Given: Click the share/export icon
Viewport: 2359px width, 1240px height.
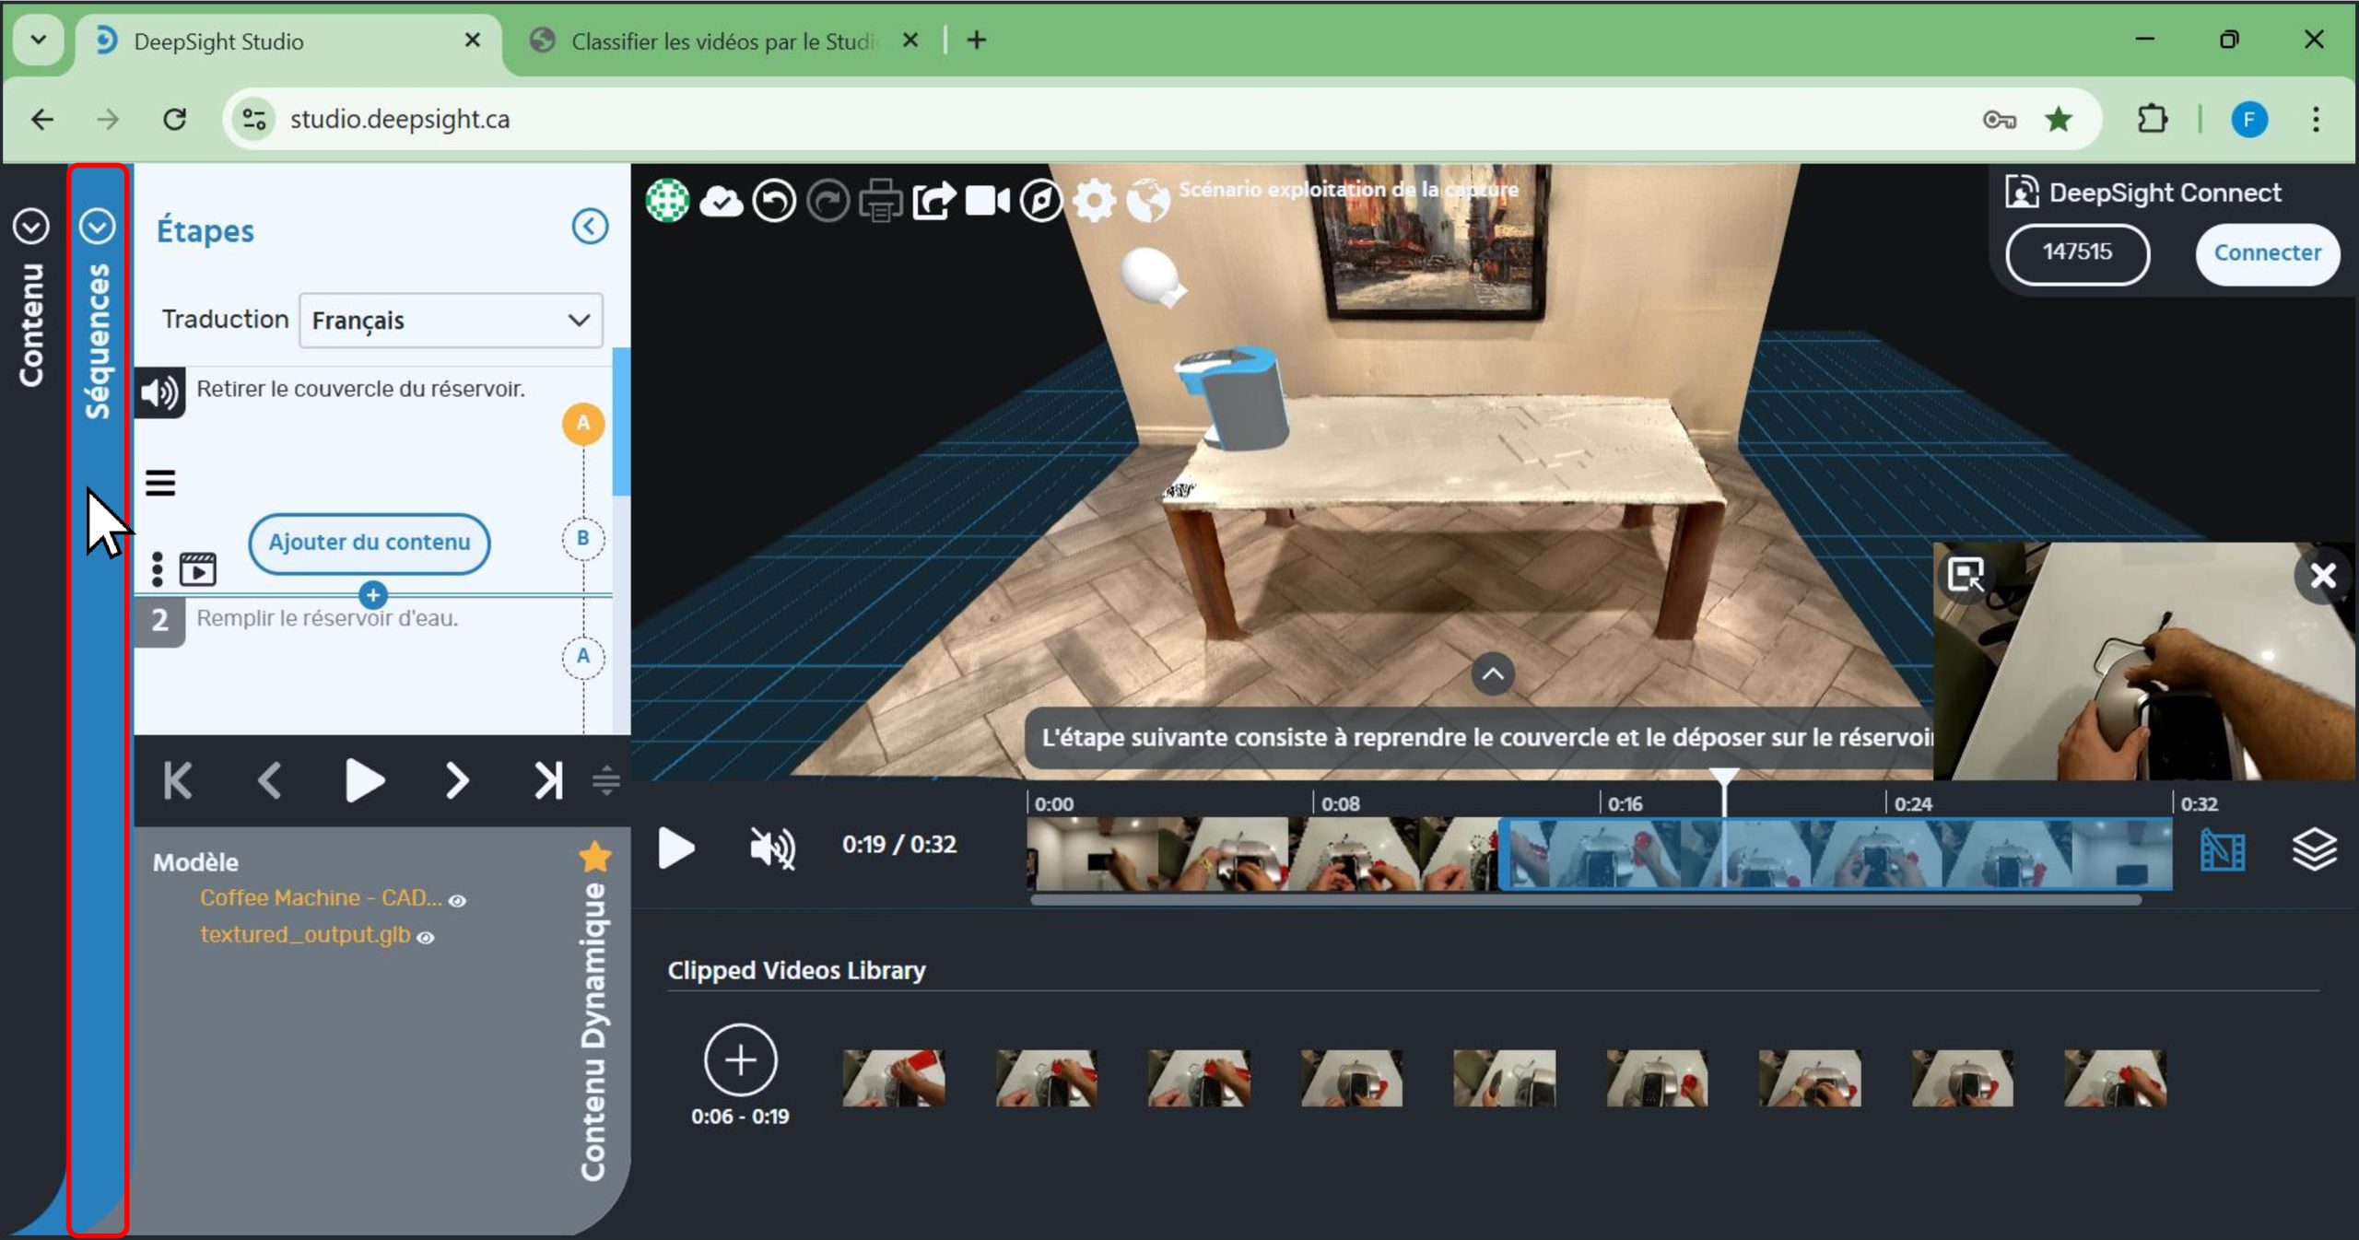Looking at the screenshot, I should (933, 201).
